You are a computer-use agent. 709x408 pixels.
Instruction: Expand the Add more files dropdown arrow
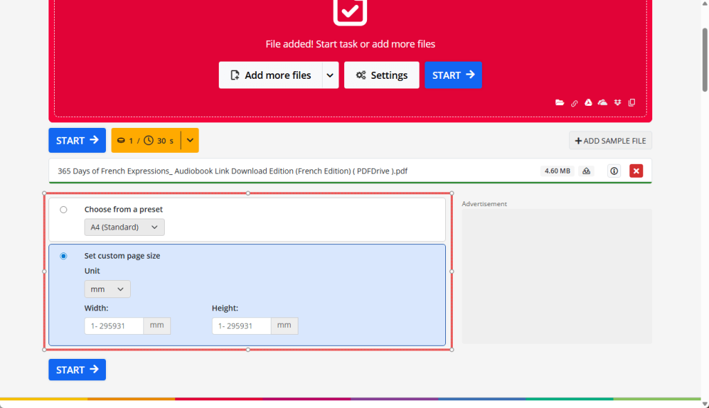[x=330, y=75]
